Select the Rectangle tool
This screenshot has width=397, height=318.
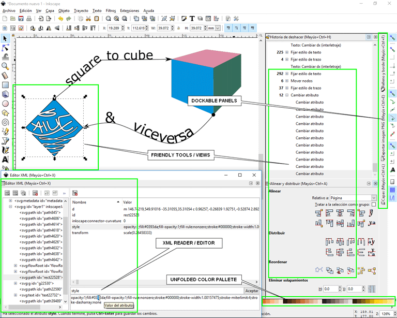point(5,85)
